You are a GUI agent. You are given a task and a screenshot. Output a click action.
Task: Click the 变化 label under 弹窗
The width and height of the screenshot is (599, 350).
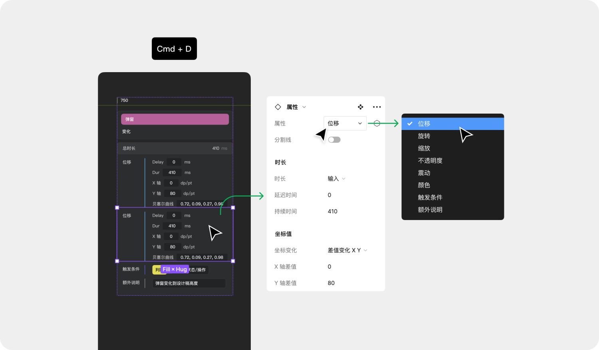(x=127, y=132)
